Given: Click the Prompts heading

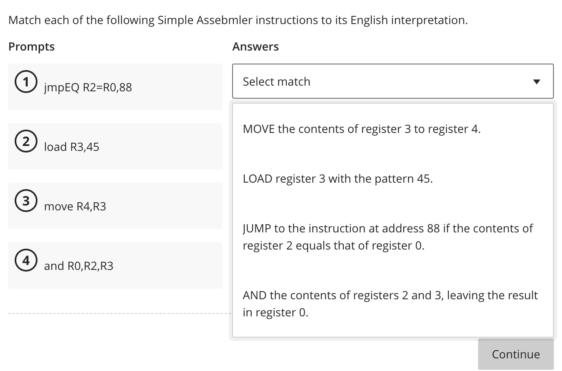Looking at the screenshot, I should 31,46.
